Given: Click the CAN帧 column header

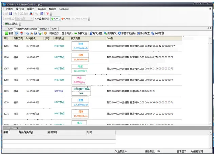Looking at the screenshot, I should coord(144,38).
